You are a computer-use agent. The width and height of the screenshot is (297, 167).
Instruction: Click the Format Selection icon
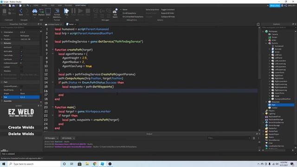click(57, 11)
